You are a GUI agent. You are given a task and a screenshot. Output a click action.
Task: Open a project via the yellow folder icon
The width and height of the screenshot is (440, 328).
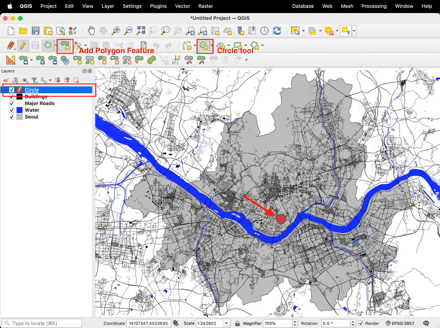click(23, 31)
